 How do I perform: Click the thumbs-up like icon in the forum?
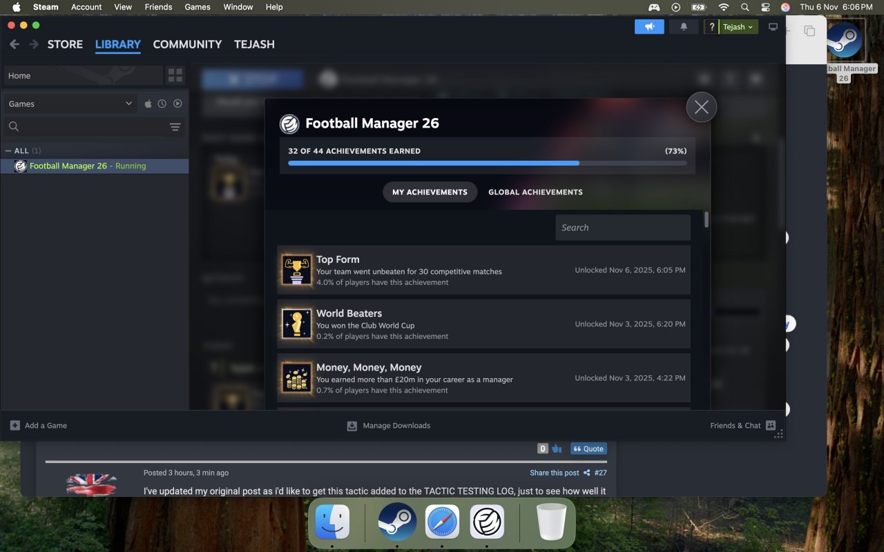tap(557, 448)
